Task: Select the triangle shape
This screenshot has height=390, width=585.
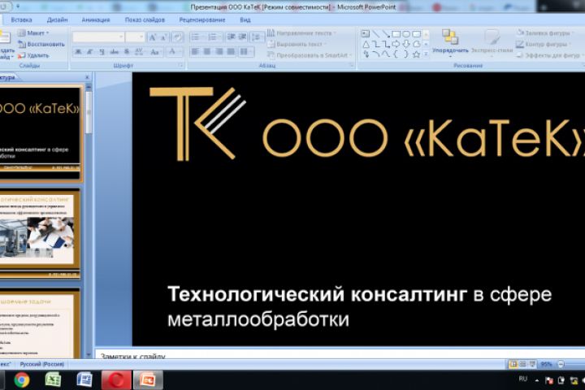Action: tap(366, 45)
